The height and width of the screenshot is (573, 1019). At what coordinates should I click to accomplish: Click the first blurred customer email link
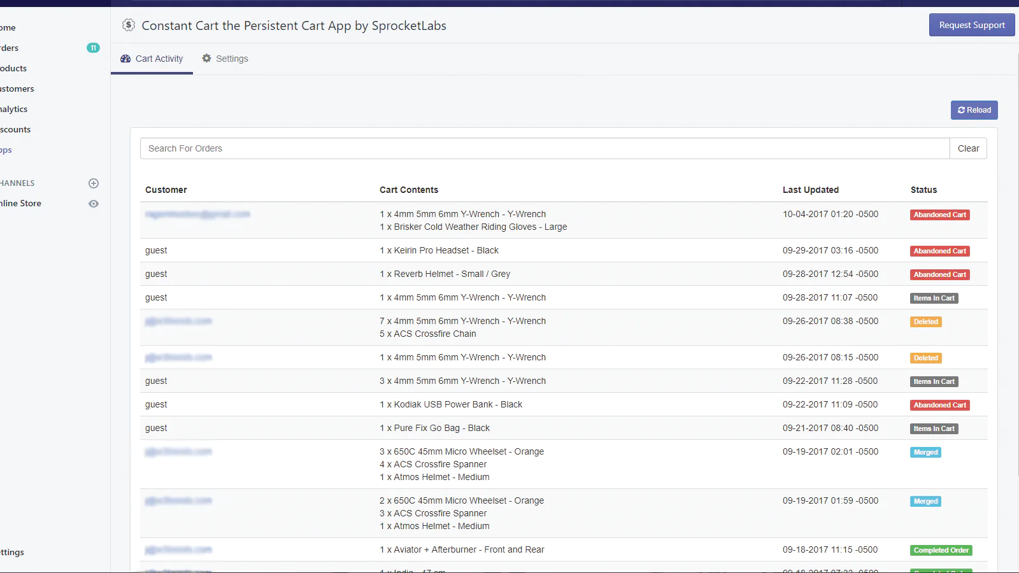pyautogui.click(x=197, y=215)
